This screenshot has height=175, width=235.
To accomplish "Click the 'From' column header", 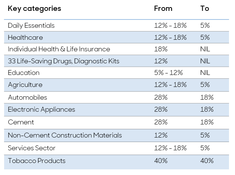I will tap(163, 9).
